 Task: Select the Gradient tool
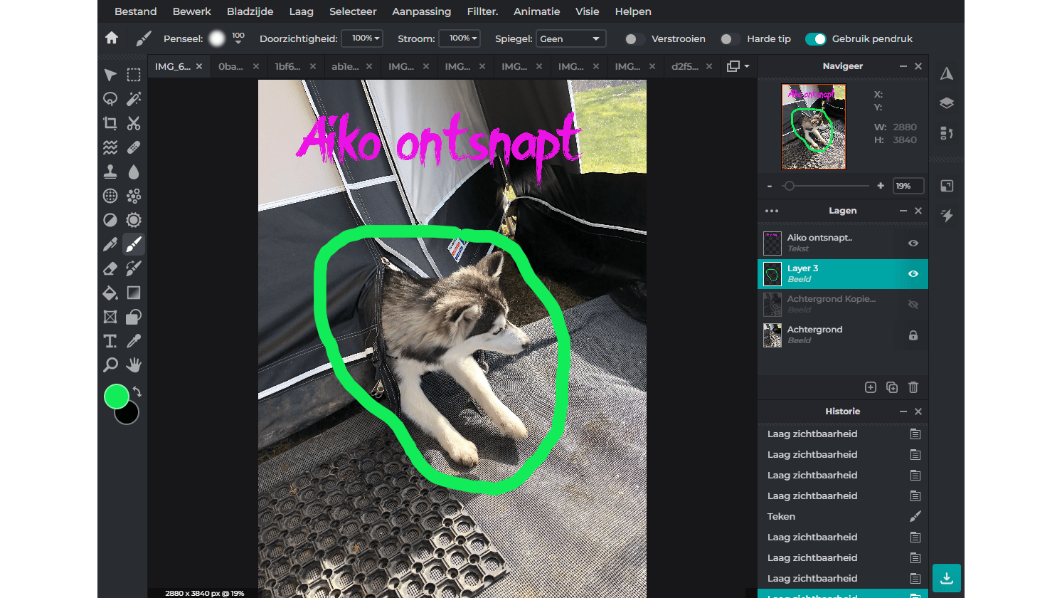point(134,293)
